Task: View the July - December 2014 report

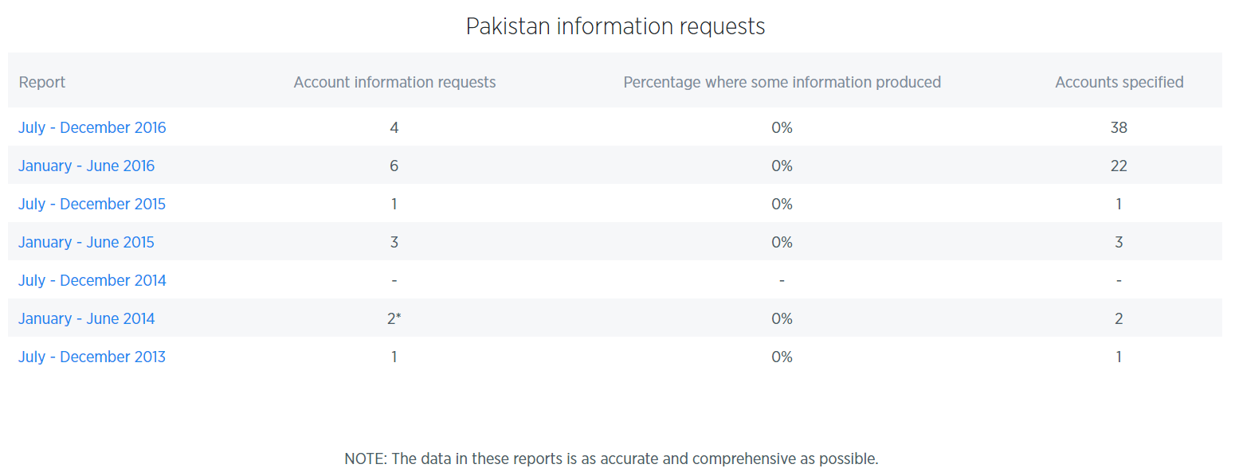Action: tap(92, 280)
